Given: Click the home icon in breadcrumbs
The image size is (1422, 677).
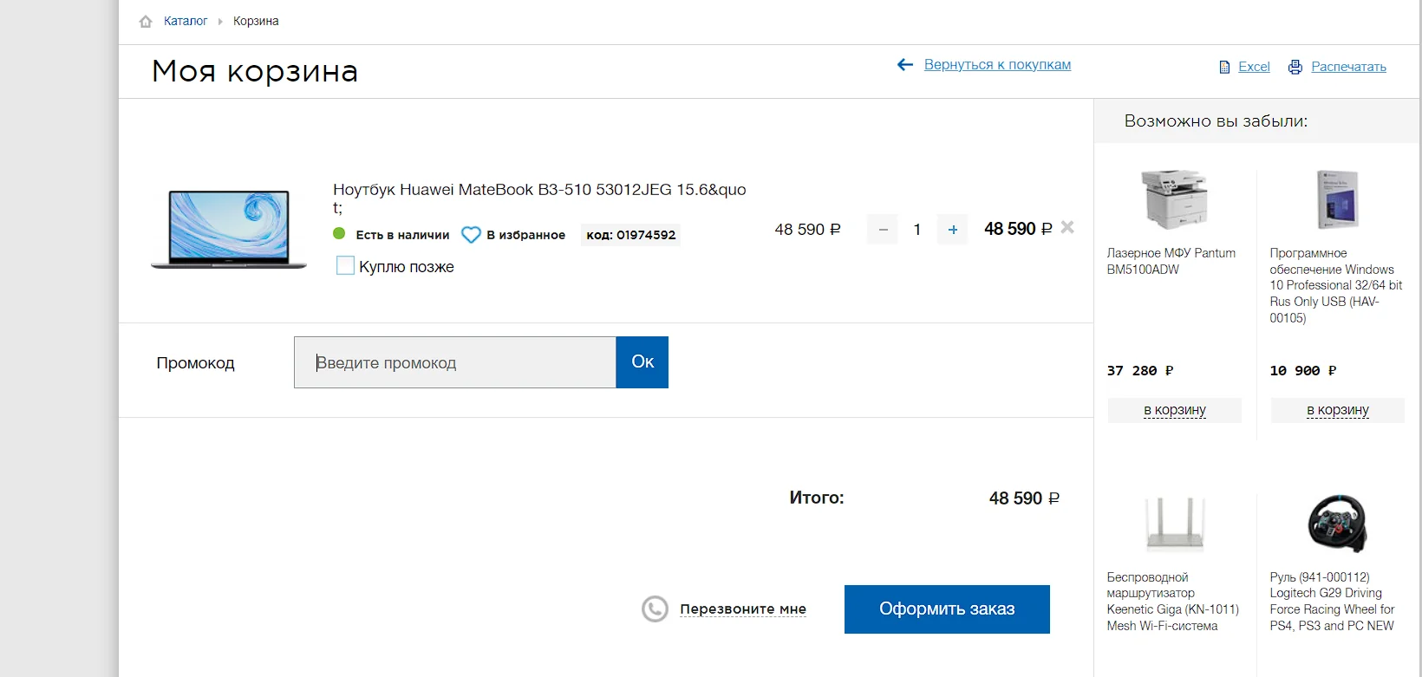Looking at the screenshot, I should tap(146, 22).
